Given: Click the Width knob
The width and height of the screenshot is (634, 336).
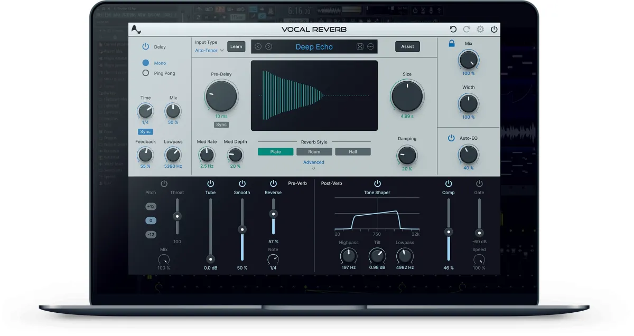Looking at the screenshot, I should (469, 103).
